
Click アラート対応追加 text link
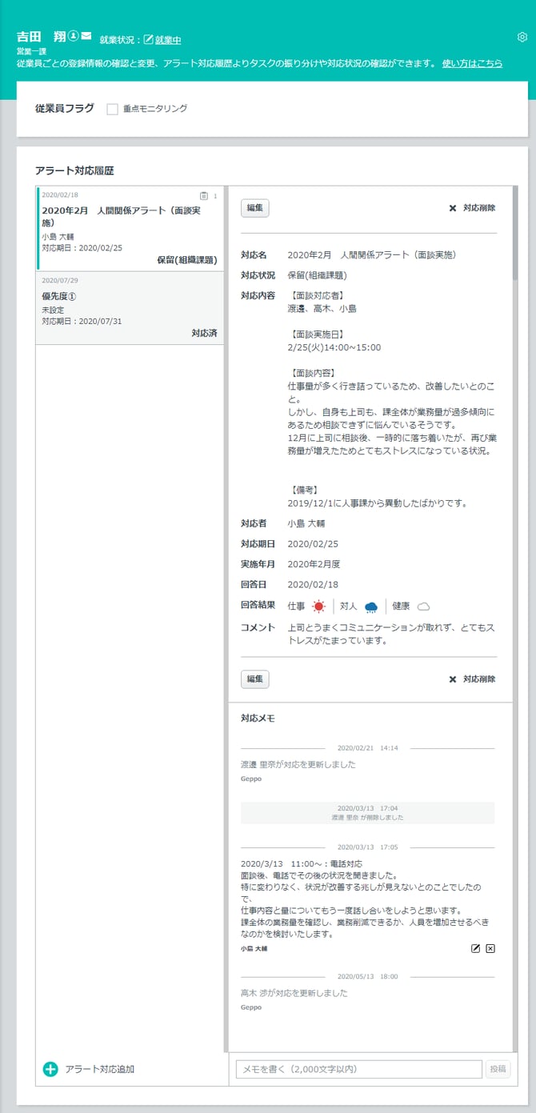[99, 1069]
